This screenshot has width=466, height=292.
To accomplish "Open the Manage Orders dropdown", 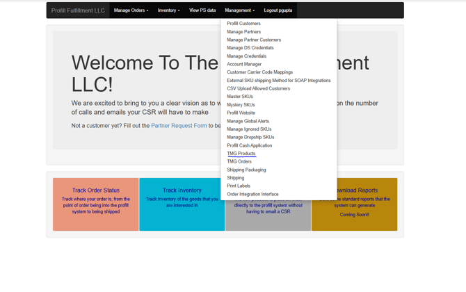I will (x=131, y=10).
